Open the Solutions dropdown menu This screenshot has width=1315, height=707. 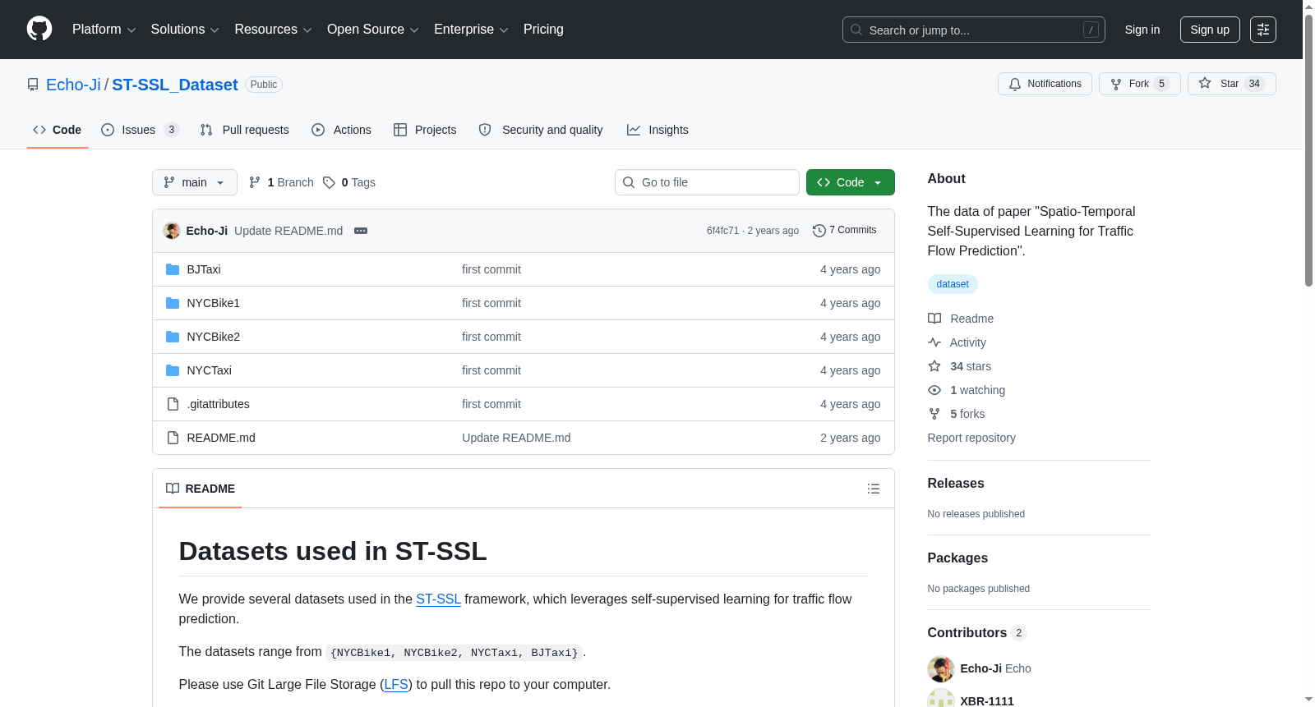coord(185,30)
